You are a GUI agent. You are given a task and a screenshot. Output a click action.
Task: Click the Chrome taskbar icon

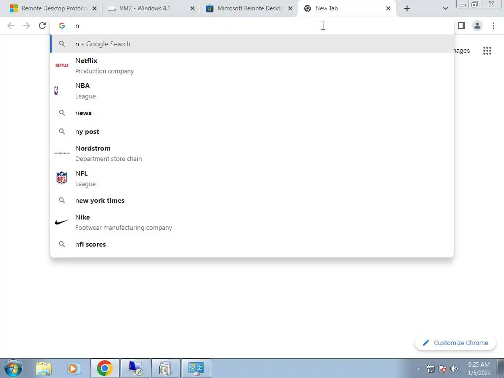[105, 368]
